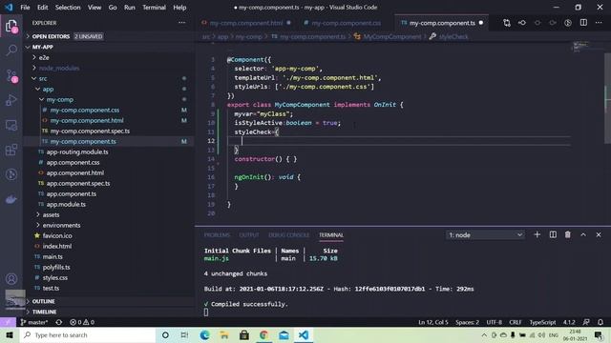Viewport: 611px width, 343px height.
Task: Open the Edit menu
Action: click(x=42, y=8)
